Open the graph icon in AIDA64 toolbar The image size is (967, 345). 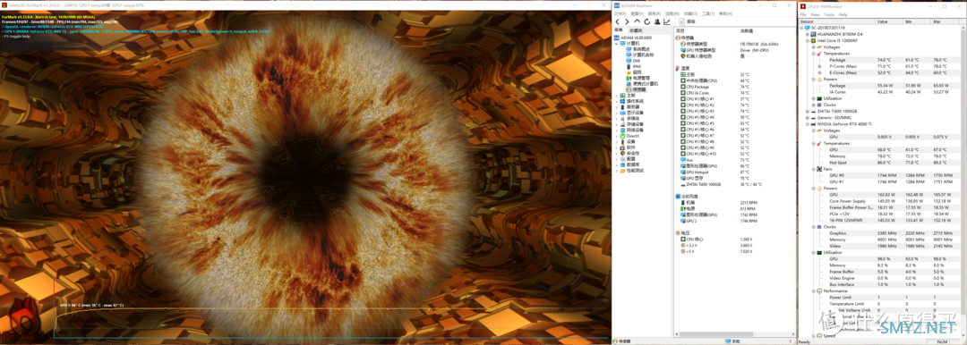(667, 21)
